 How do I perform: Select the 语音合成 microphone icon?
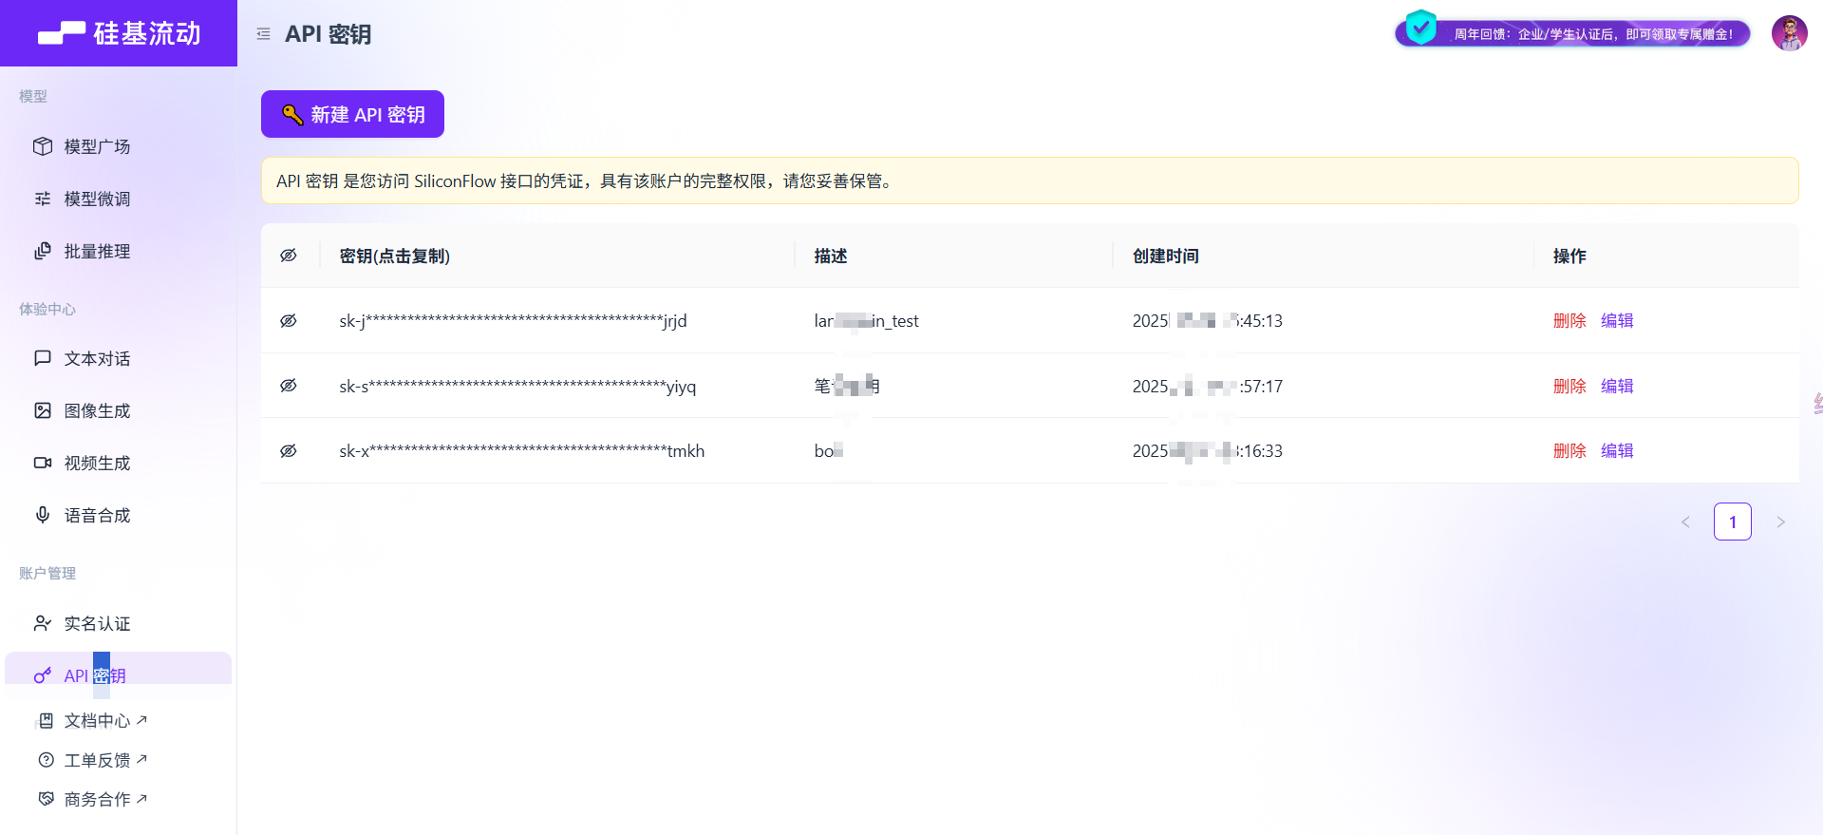[x=43, y=515]
